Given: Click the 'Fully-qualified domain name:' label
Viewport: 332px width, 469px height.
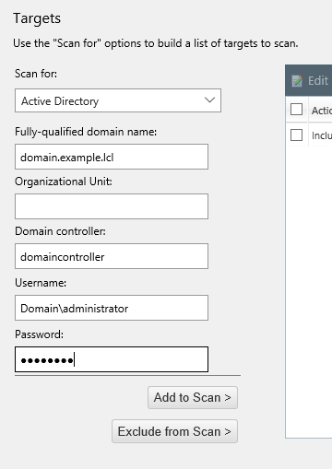Looking at the screenshot, I should tap(86, 132).
